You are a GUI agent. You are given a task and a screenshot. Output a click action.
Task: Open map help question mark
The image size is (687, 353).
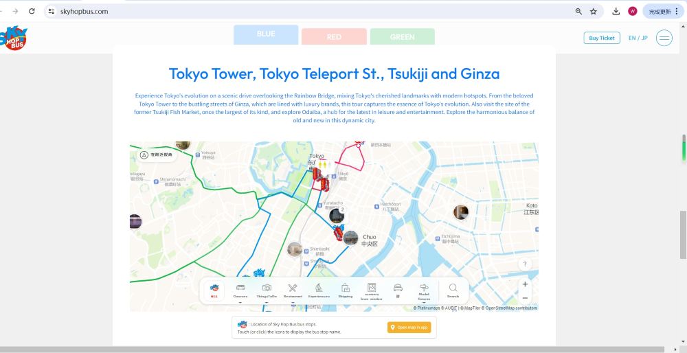tap(525, 264)
